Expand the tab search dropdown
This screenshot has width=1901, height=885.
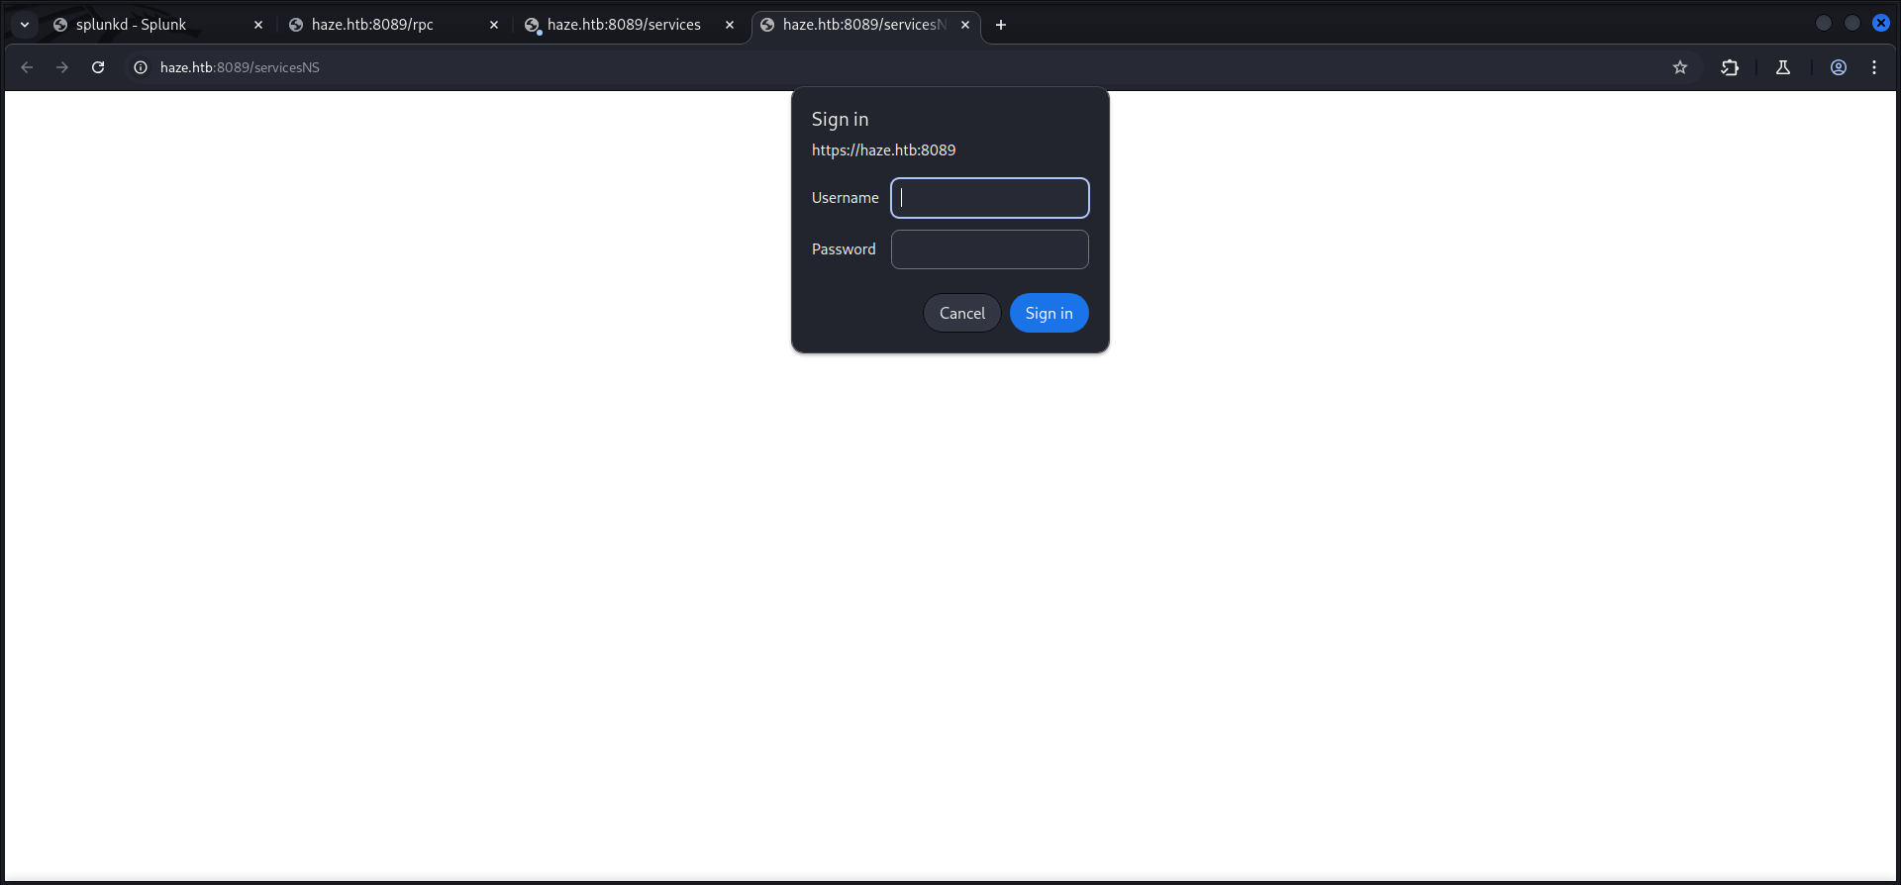tap(25, 25)
